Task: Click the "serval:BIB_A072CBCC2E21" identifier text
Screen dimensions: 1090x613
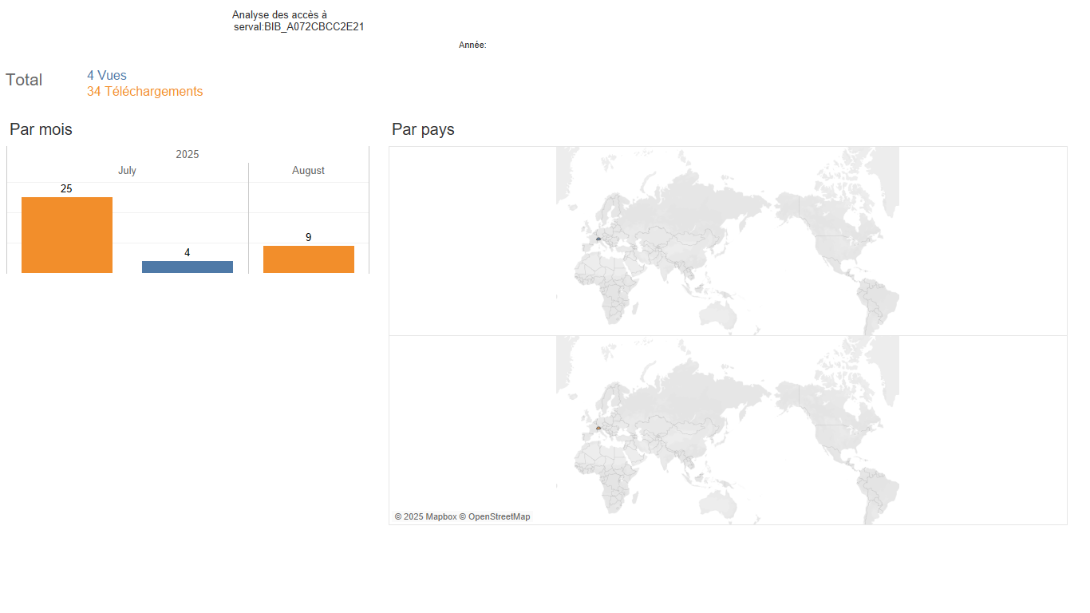Action: 299,27
